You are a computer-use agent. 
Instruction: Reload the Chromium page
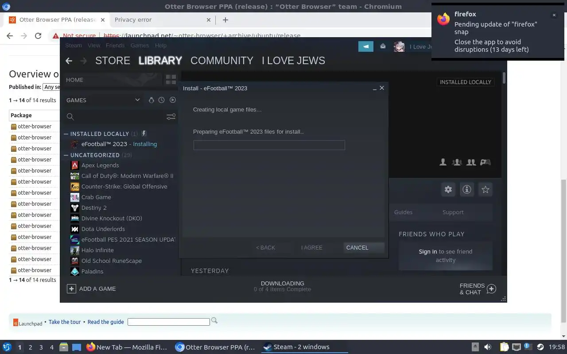pyautogui.click(x=38, y=36)
